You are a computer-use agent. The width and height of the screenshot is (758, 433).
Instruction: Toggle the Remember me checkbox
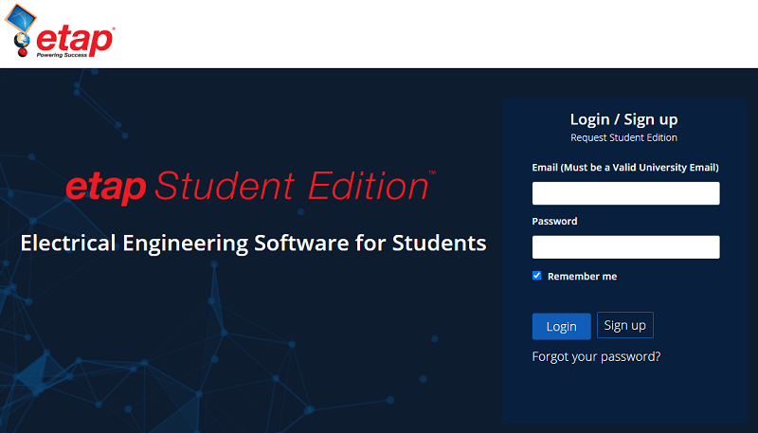point(537,276)
